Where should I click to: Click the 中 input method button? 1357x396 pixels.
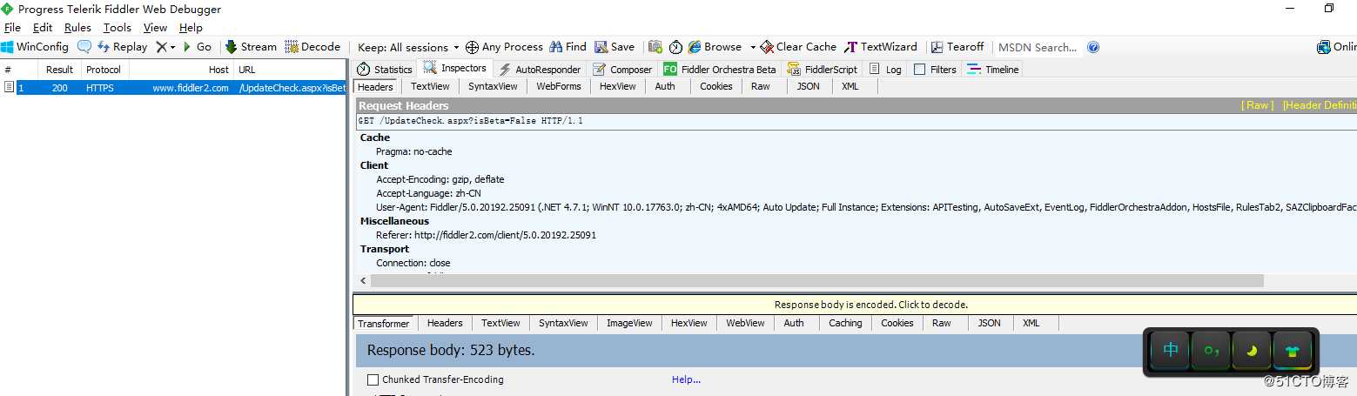click(1171, 351)
